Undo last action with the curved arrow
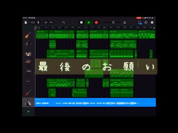 tap(63, 23)
